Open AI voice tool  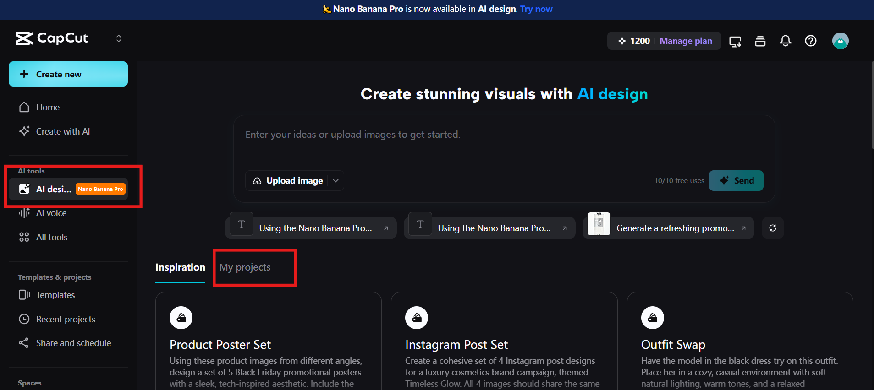click(x=68, y=213)
